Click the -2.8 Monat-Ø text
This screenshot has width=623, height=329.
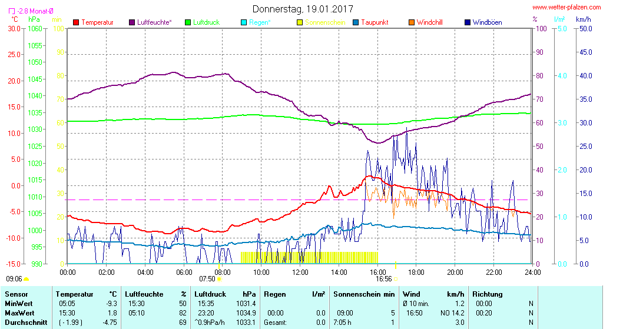coord(35,12)
